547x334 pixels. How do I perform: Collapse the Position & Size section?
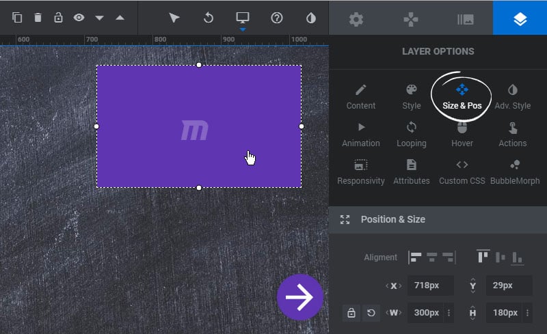(x=438, y=219)
